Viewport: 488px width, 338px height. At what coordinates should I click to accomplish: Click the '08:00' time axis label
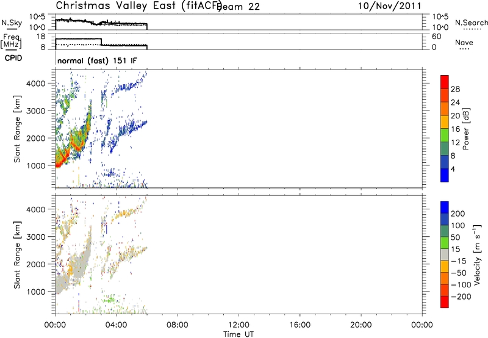[178, 325]
